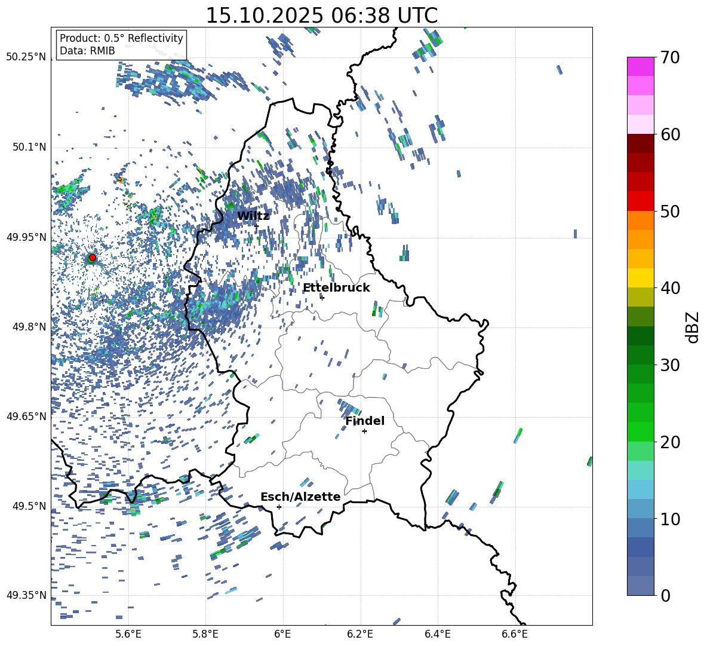Screen dimensions: 707x646
Task: Pick the yellow colorbar swatch just above 40
Action: click(641, 278)
